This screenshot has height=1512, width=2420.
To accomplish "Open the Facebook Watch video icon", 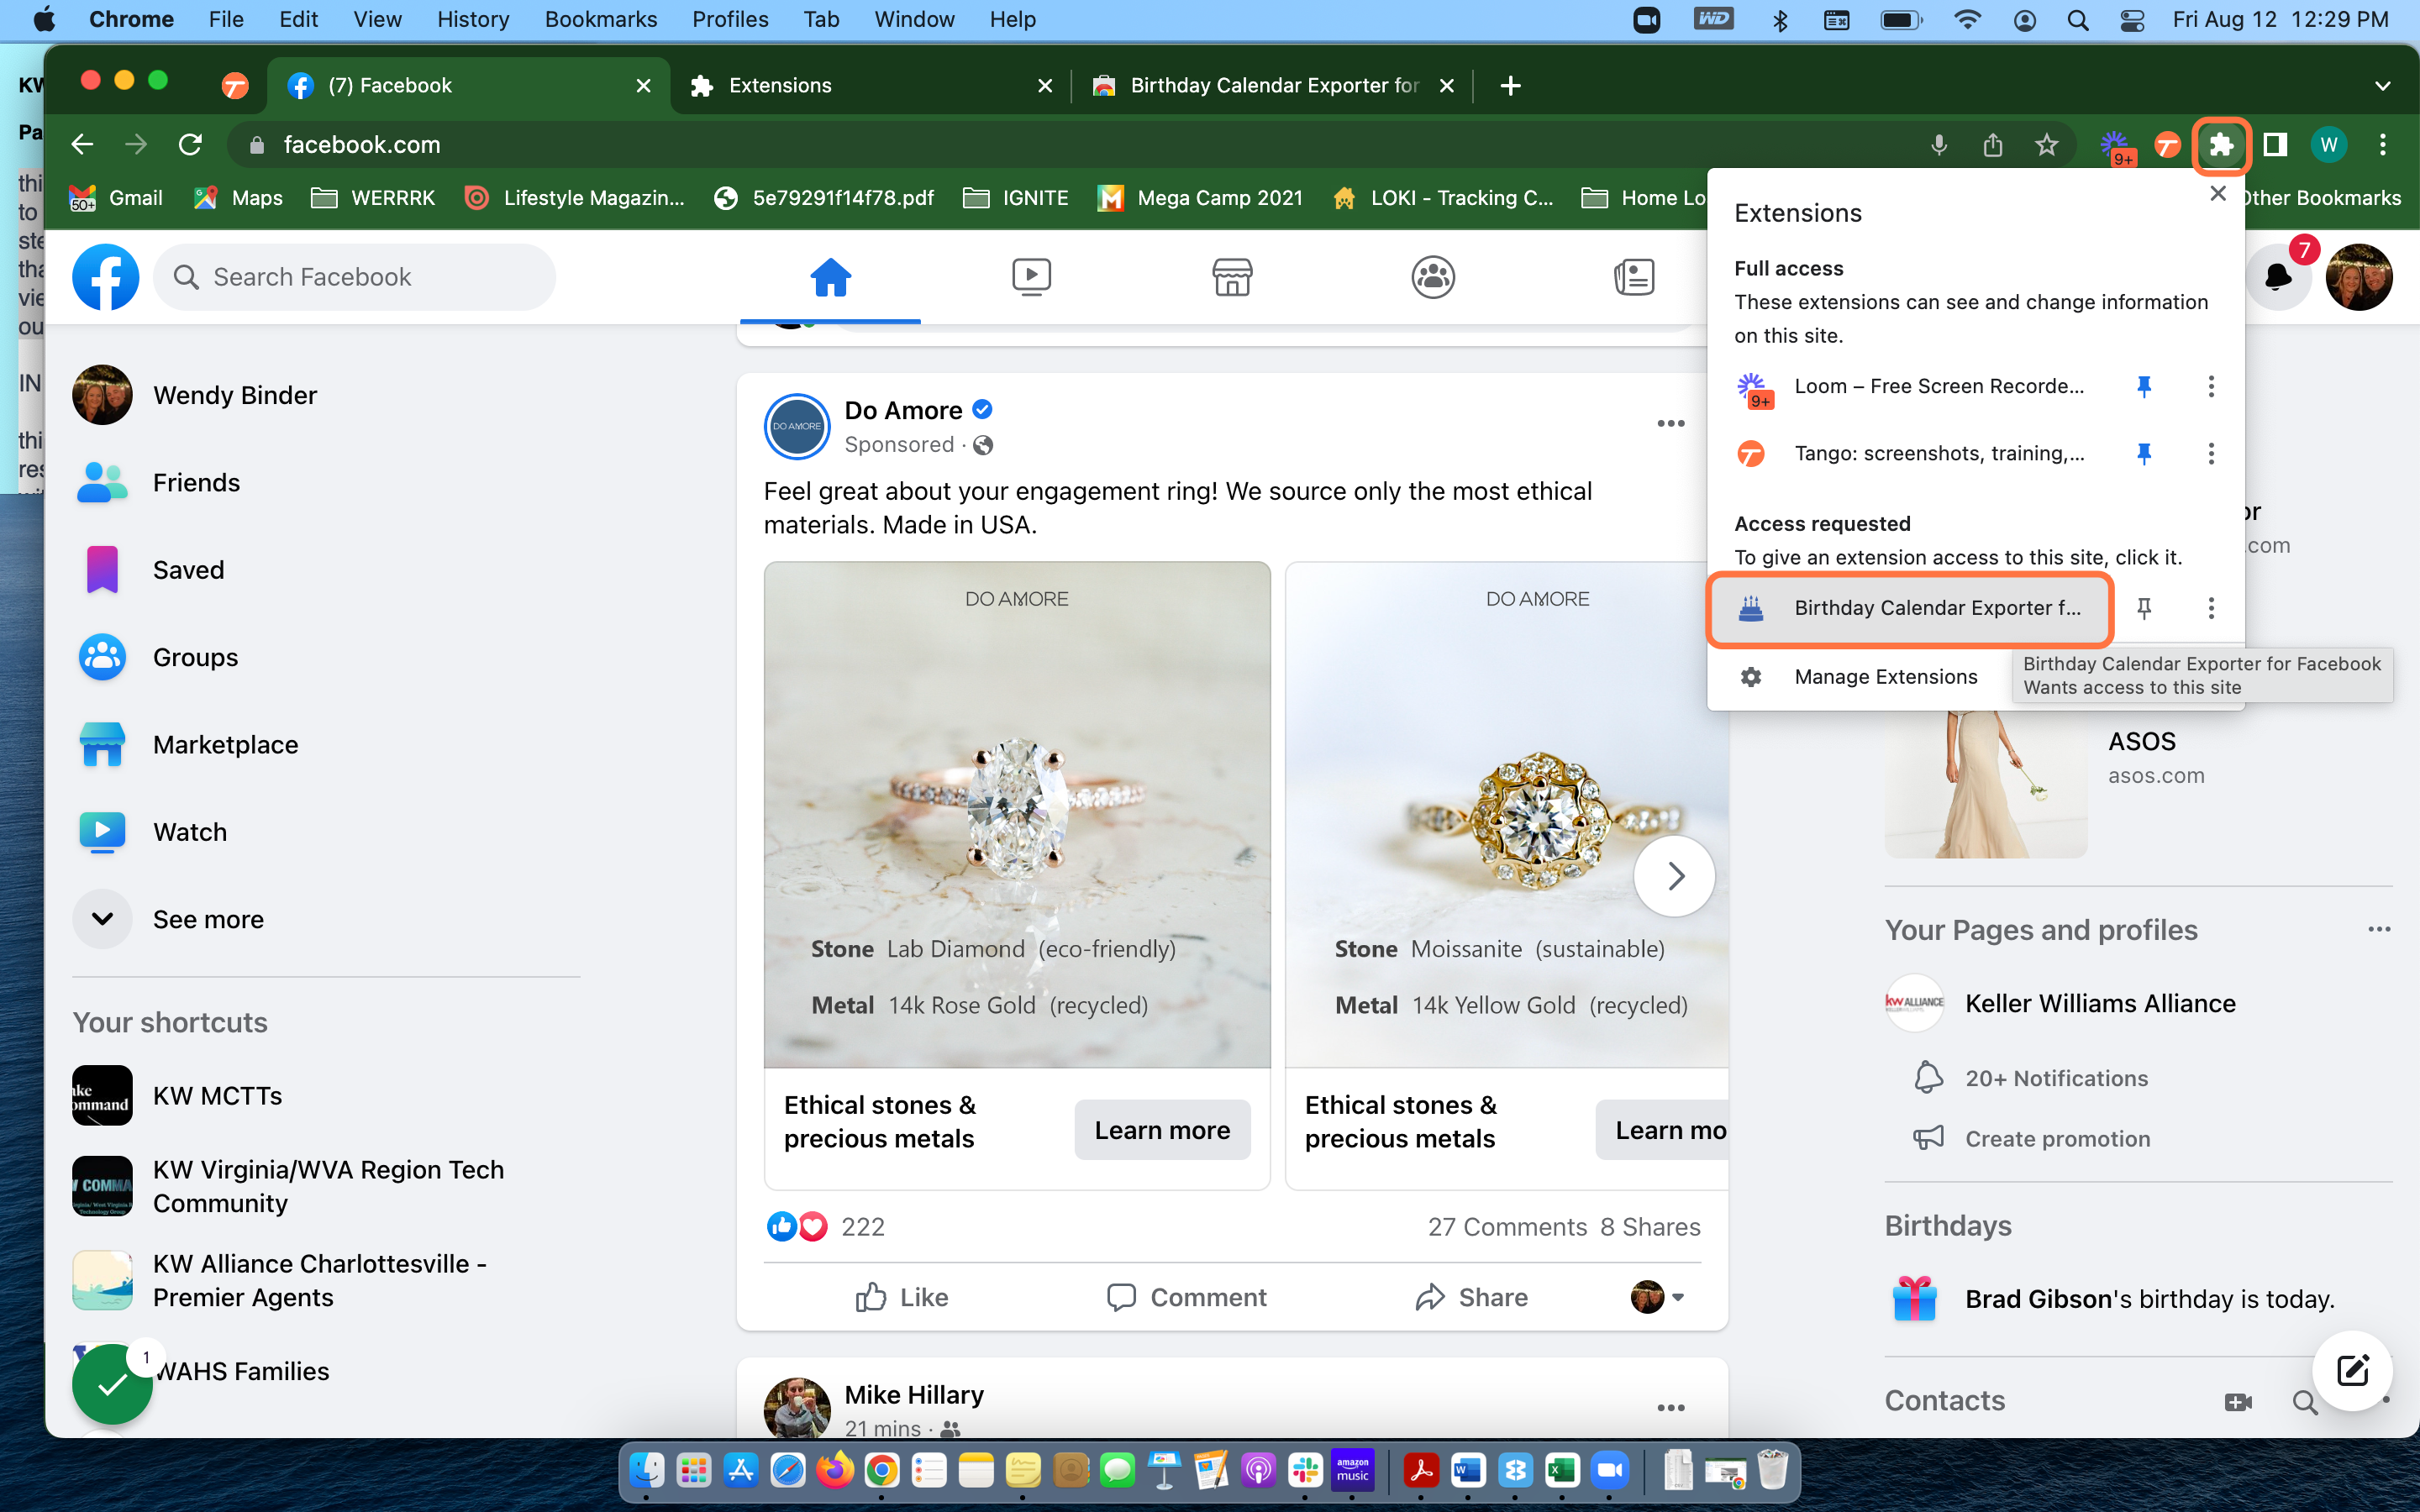I will 1031,277.
